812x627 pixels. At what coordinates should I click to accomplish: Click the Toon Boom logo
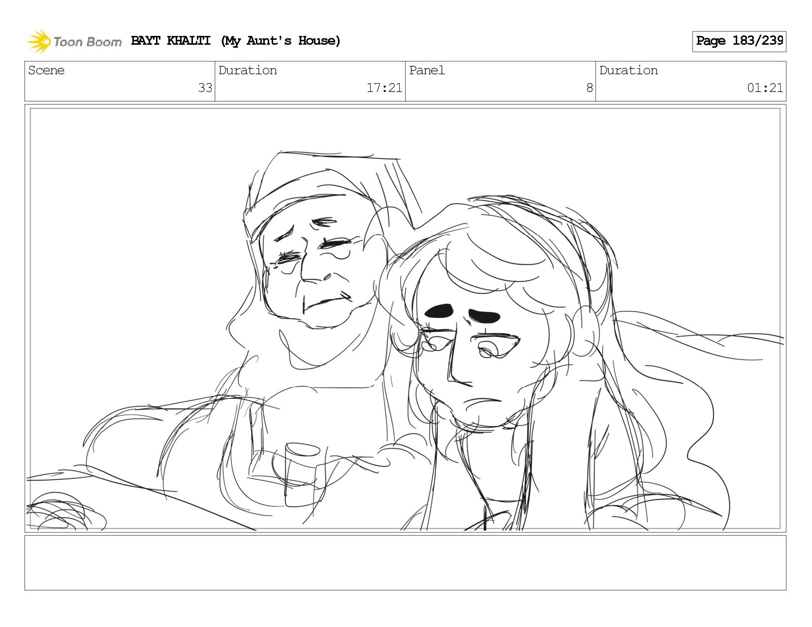pyautogui.click(x=74, y=41)
